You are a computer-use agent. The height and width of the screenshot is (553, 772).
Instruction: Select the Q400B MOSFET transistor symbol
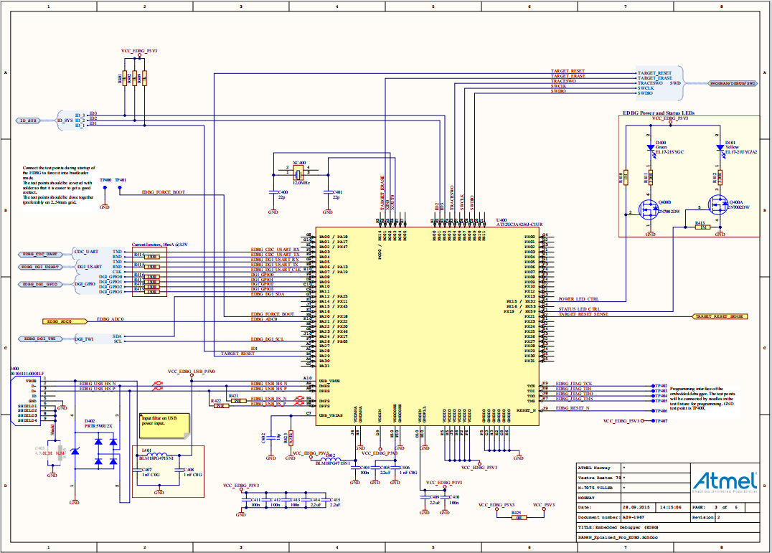[x=648, y=209]
